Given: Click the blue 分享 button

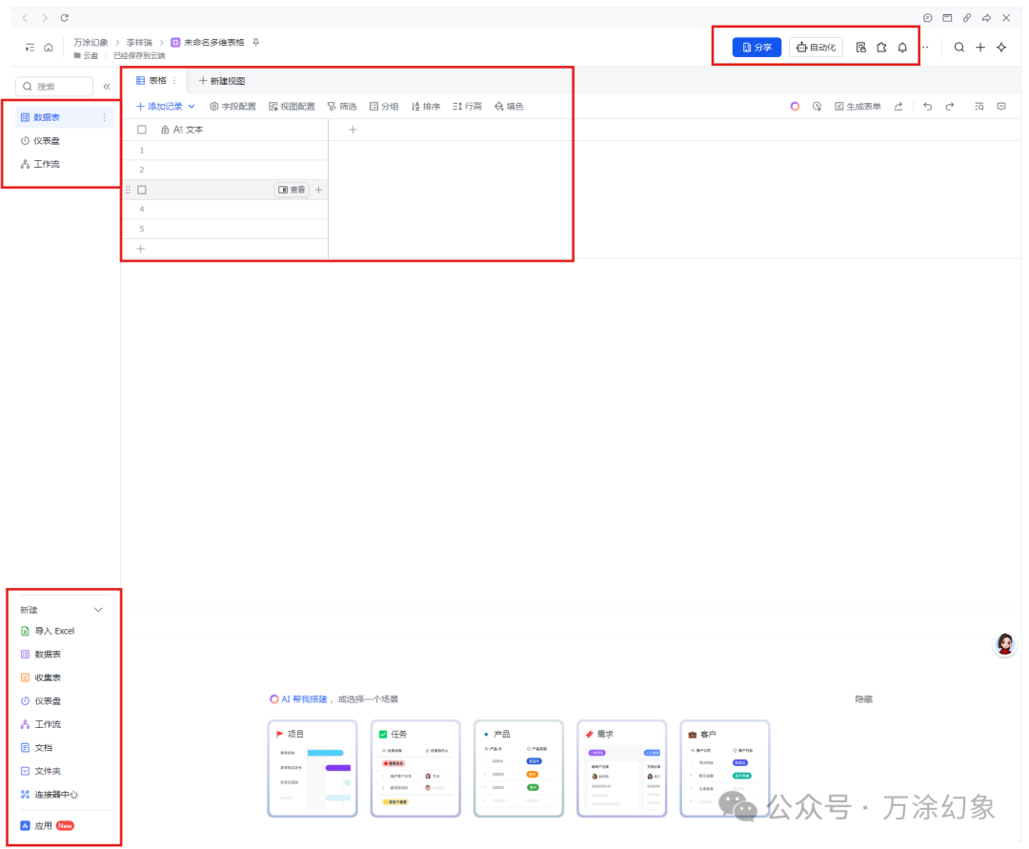Looking at the screenshot, I should coord(757,47).
